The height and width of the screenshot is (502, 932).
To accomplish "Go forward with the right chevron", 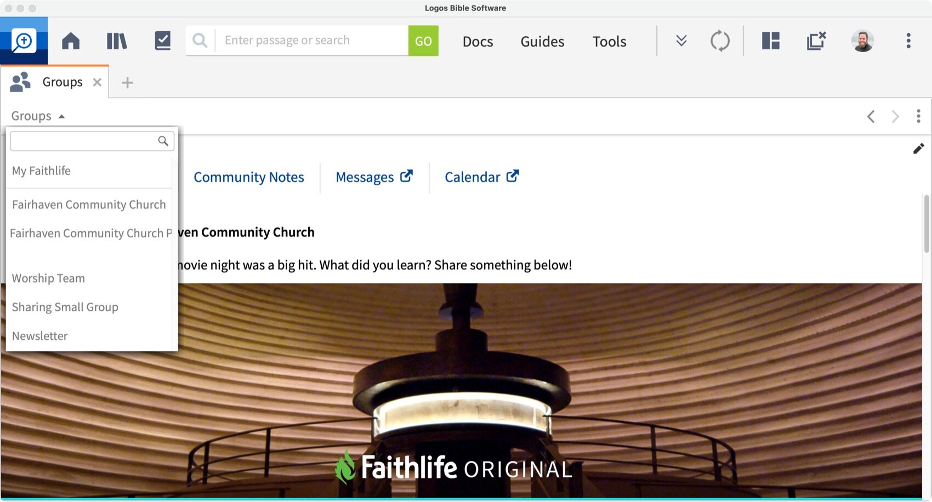I will pos(895,116).
